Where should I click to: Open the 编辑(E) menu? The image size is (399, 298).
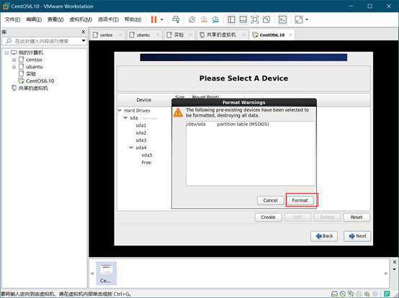tap(34, 19)
